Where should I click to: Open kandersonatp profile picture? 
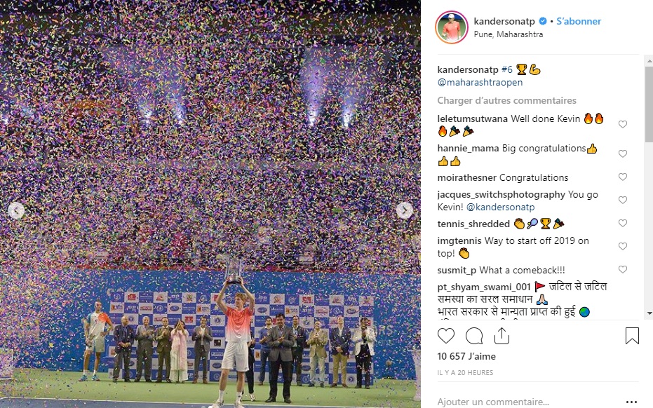tap(452, 27)
